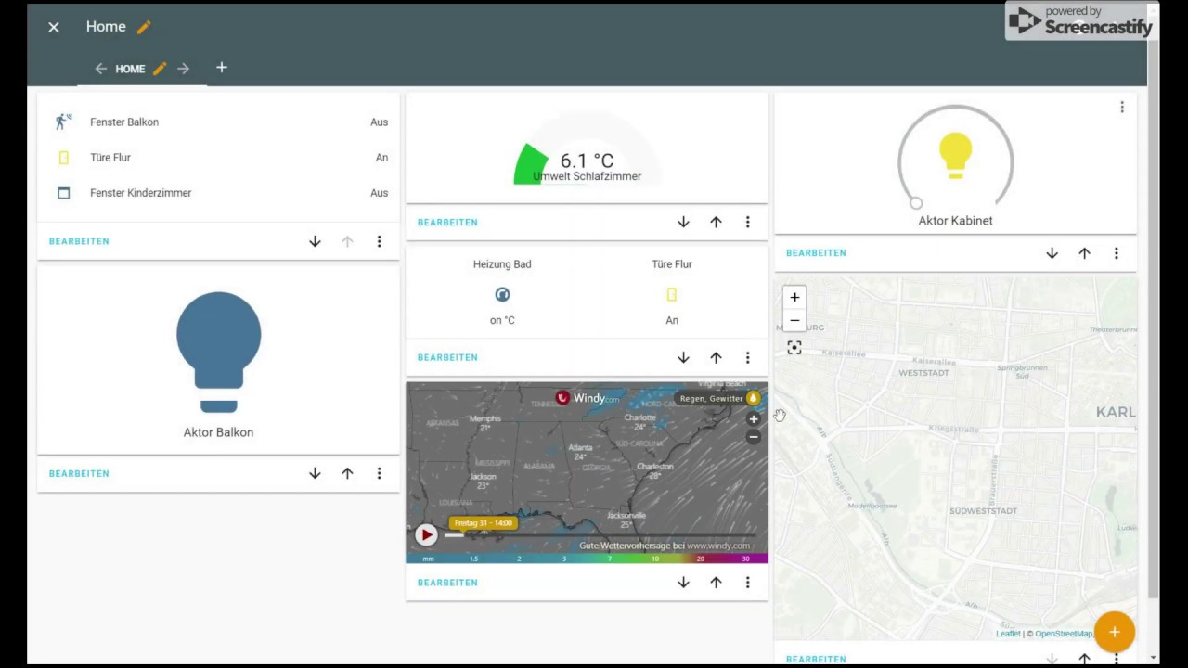Move the entities list card down
Screen dimensions: 1188x668
[315, 241]
